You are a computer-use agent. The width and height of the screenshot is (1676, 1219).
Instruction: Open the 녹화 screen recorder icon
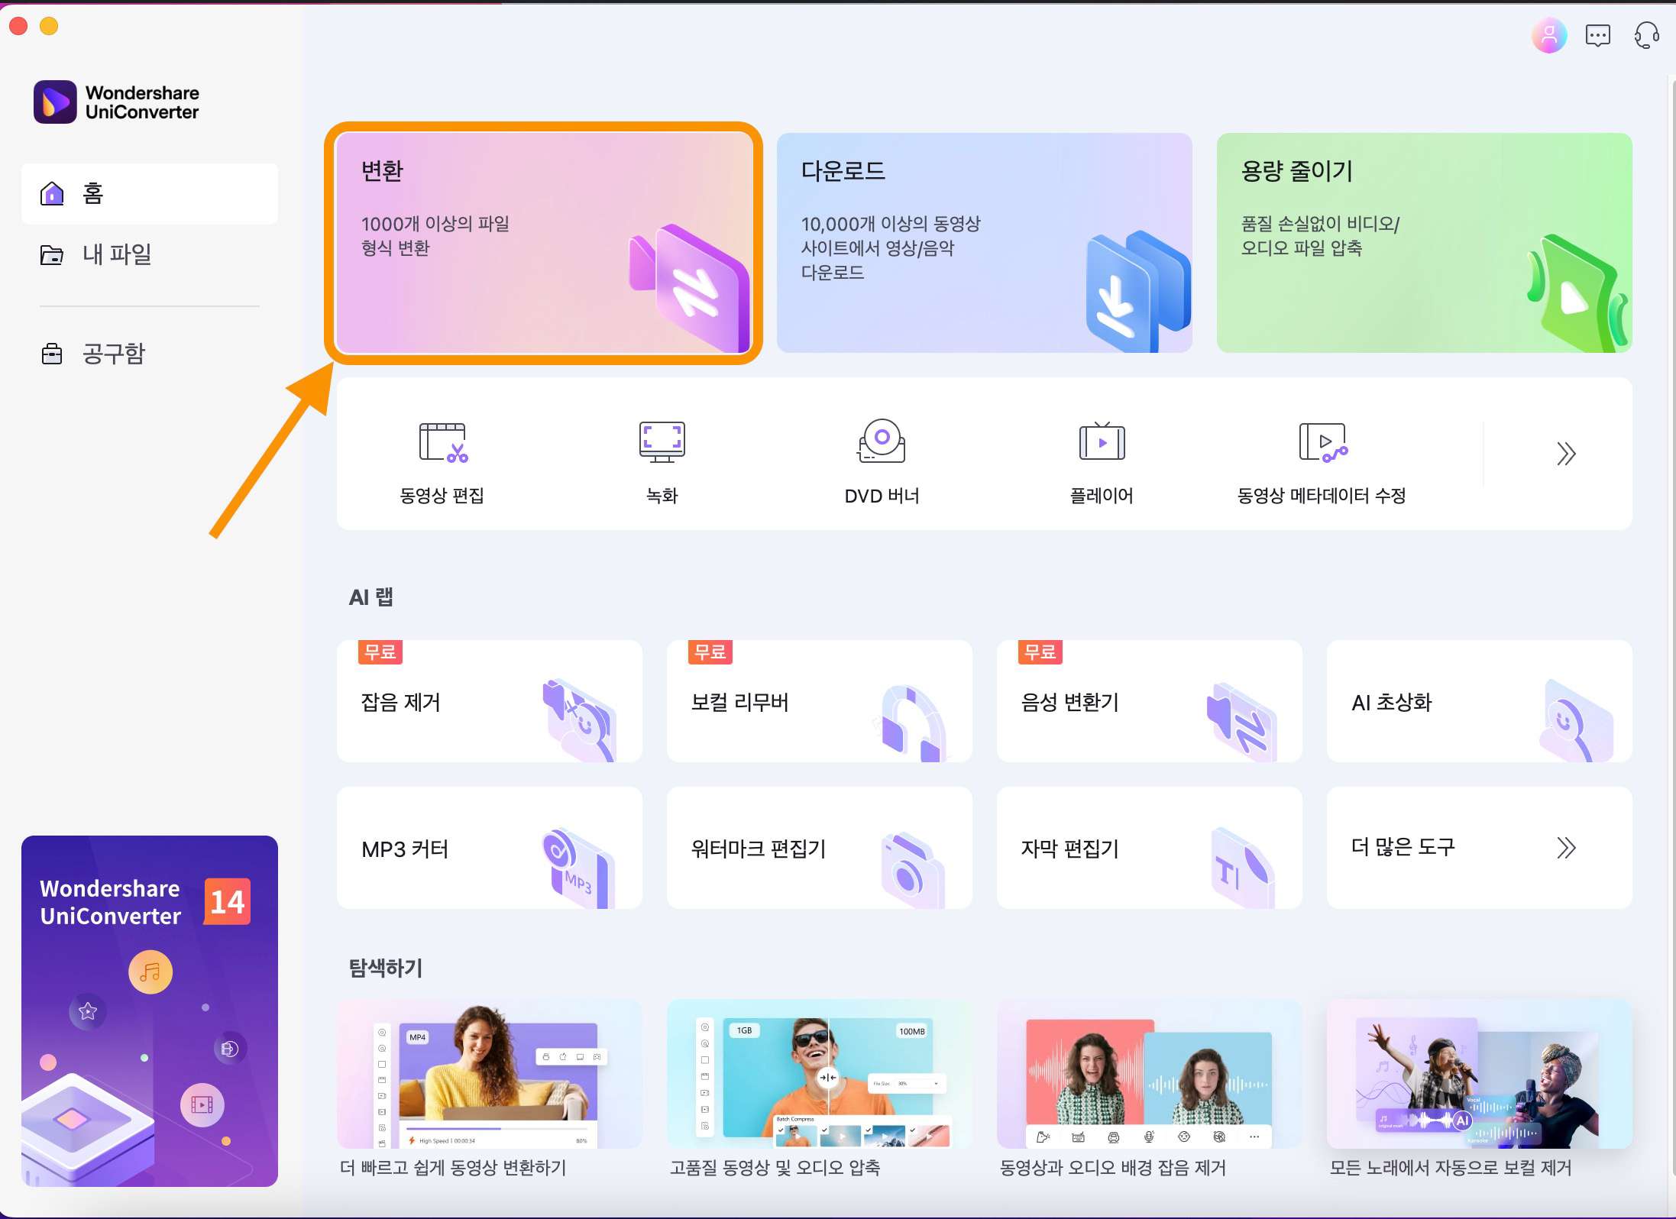(662, 442)
